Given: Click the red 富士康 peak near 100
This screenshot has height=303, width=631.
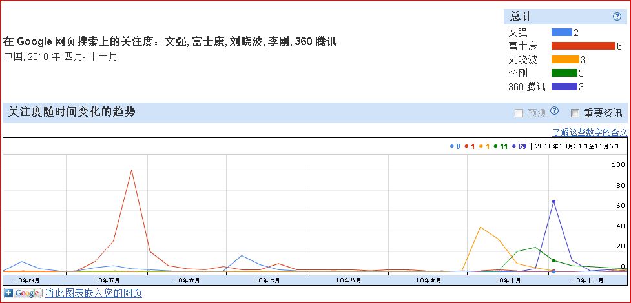Looking at the screenshot, I should 131,170.
